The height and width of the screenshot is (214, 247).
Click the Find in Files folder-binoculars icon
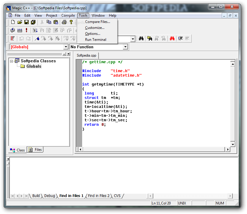pos(150,38)
